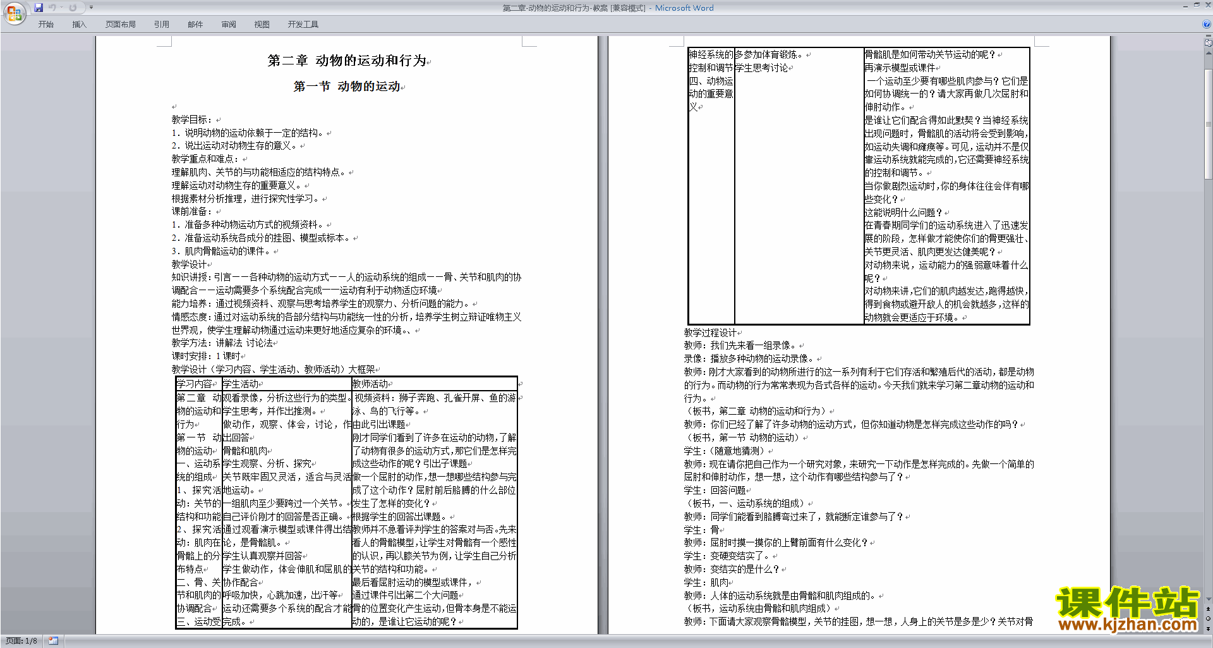
Task: Select the 审阅 ribbon tab
Action: tap(229, 25)
